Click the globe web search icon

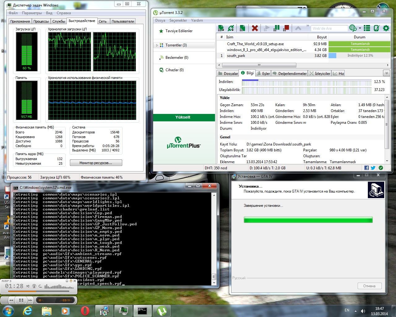(x=353, y=28)
